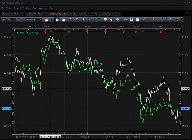Click the blue 92.994 right price label
Image resolution: width=192 pixels, height=140 pixels.
point(185,108)
